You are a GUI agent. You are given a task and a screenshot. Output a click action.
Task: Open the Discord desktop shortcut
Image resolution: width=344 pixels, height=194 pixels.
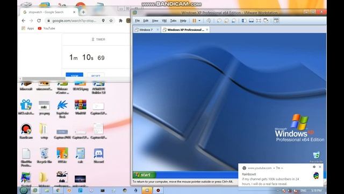98,155
